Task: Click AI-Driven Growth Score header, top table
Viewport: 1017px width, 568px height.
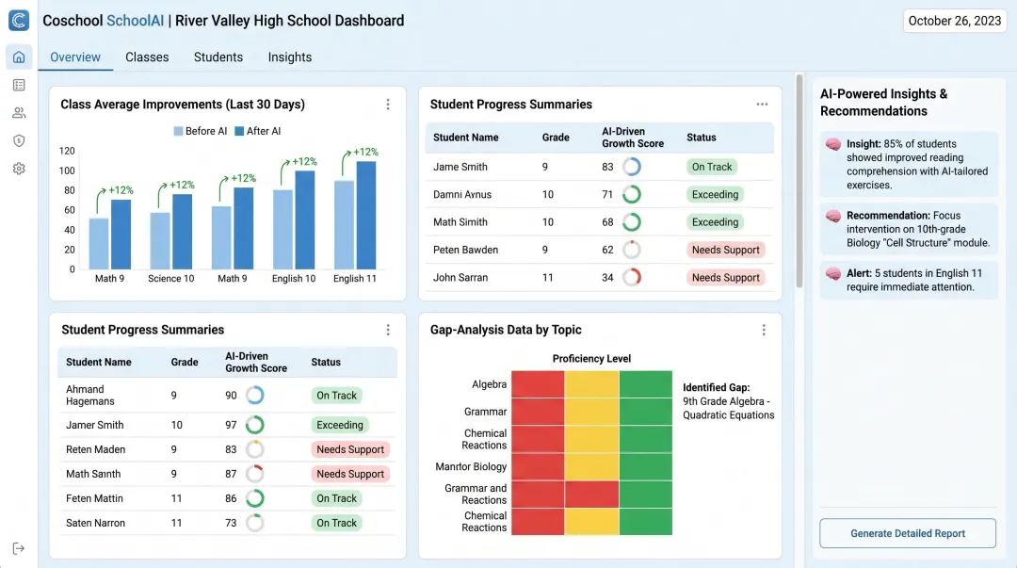Action: pos(633,138)
